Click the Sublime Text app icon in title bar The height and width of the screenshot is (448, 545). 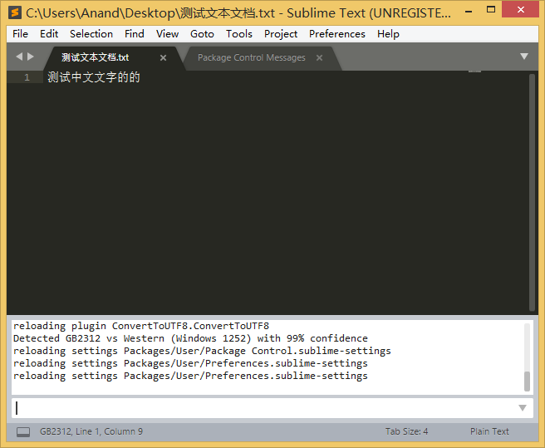click(x=15, y=12)
